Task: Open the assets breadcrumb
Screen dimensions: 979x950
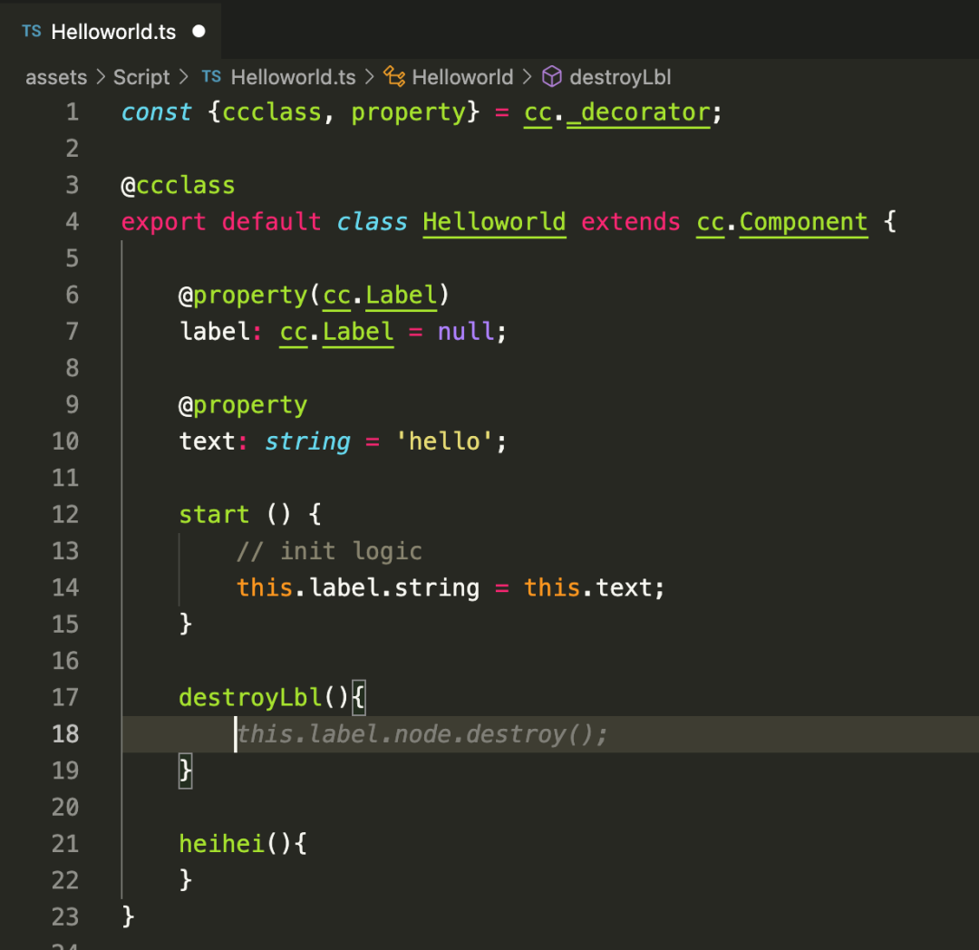Action: pos(56,77)
